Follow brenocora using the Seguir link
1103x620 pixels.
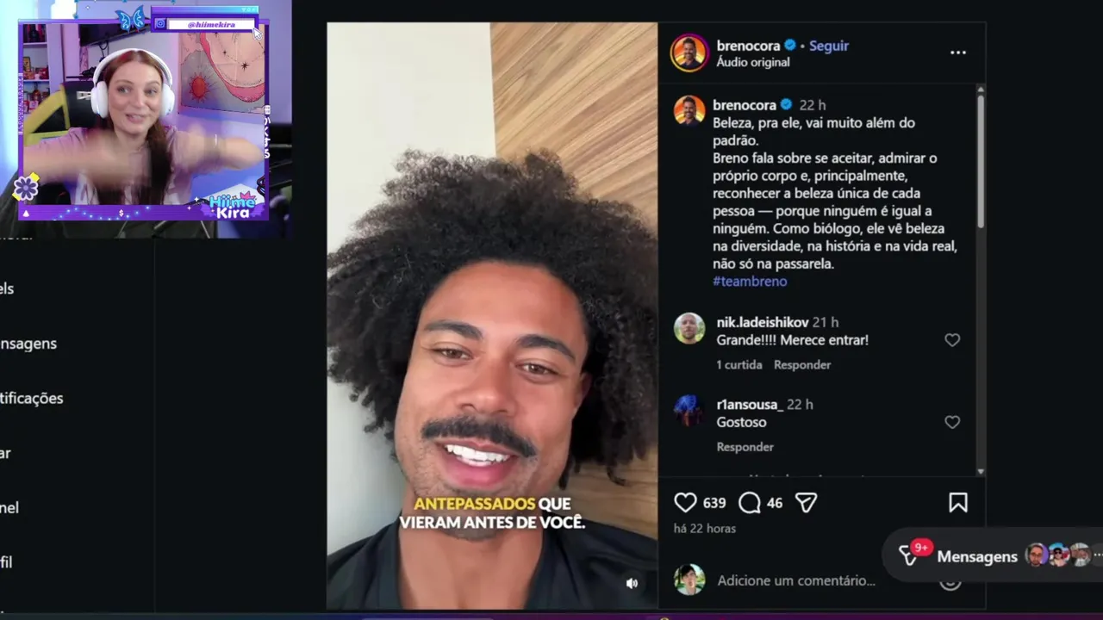[829, 46]
